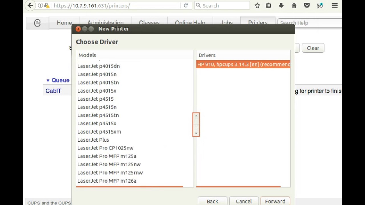Select the HP 910 hpcups recommended driver
The height and width of the screenshot is (205, 365).
[x=243, y=64]
